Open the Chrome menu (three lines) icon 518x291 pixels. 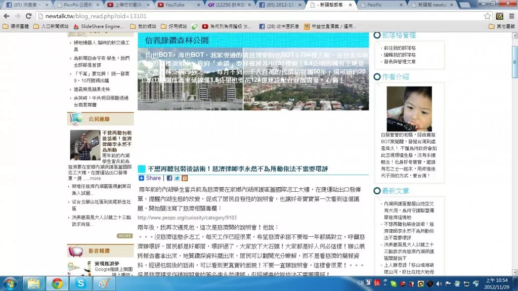click(511, 16)
